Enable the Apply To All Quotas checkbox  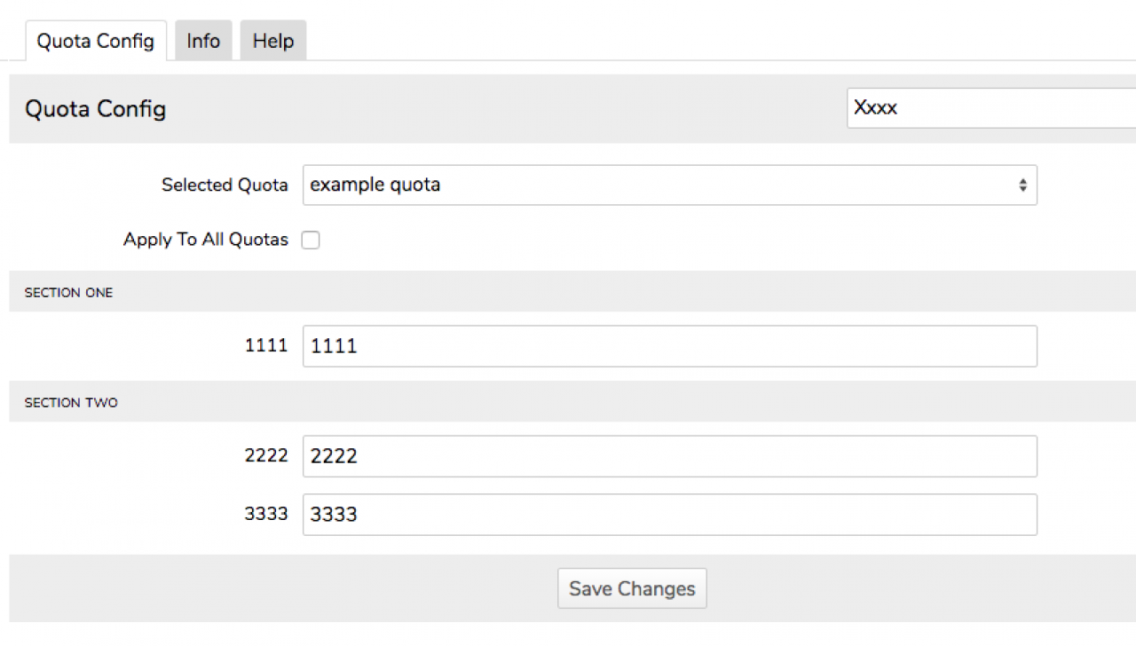pyautogui.click(x=311, y=240)
